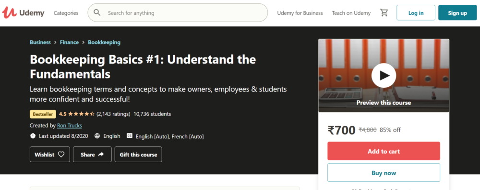Go to Finance breadcrumb
This screenshot has width=480, height=190.
click(x=69, y=42)
